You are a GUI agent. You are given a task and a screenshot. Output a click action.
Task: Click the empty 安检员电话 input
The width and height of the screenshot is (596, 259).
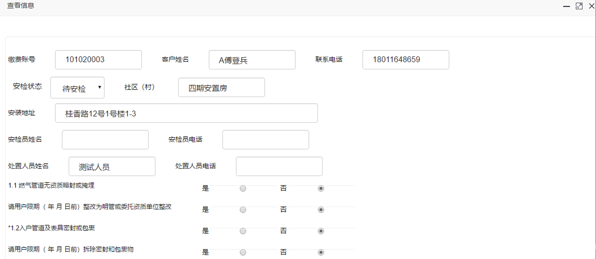coord(266,140)
